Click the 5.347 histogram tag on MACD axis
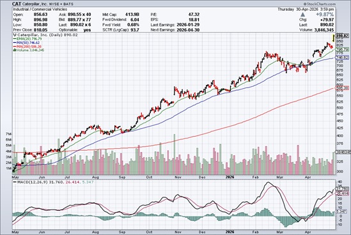351x235 pixels. [x=342, y=211]
